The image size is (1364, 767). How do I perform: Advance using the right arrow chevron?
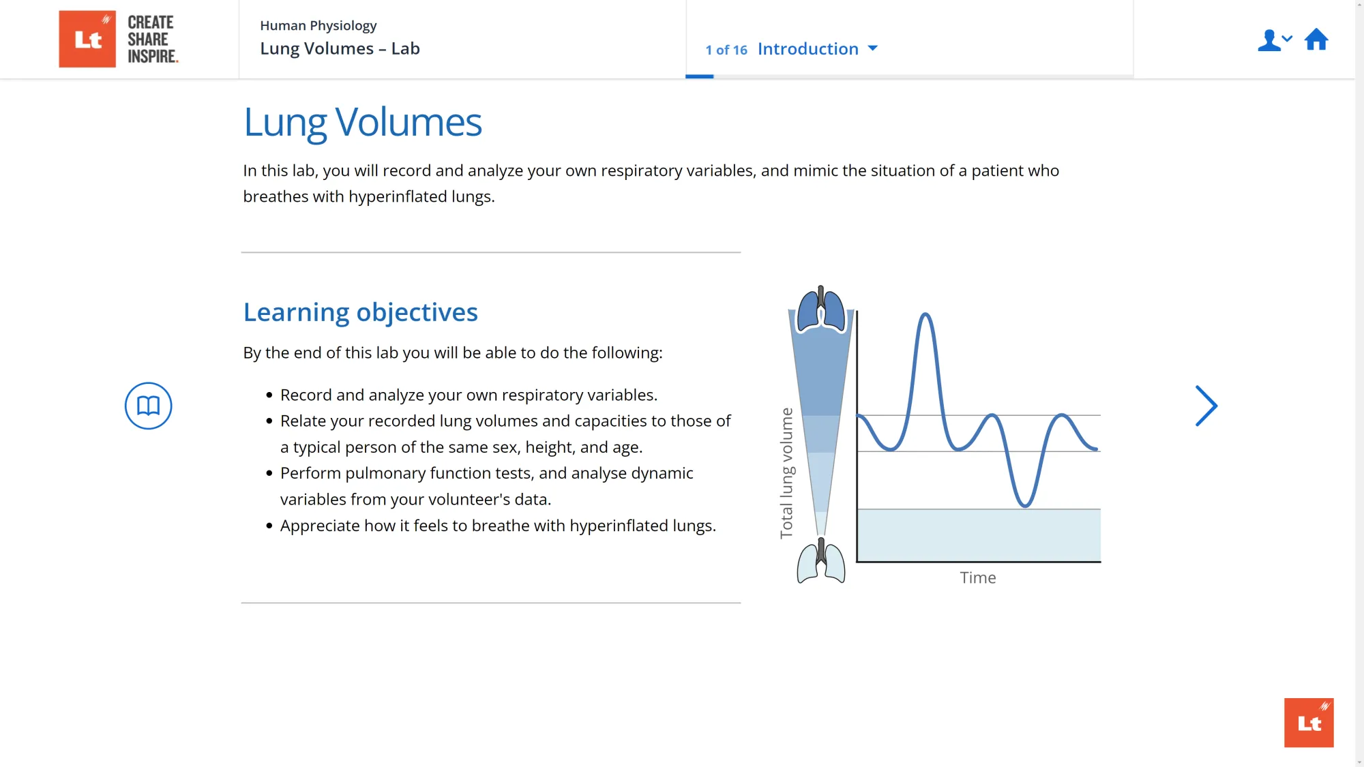[1206, 405]
